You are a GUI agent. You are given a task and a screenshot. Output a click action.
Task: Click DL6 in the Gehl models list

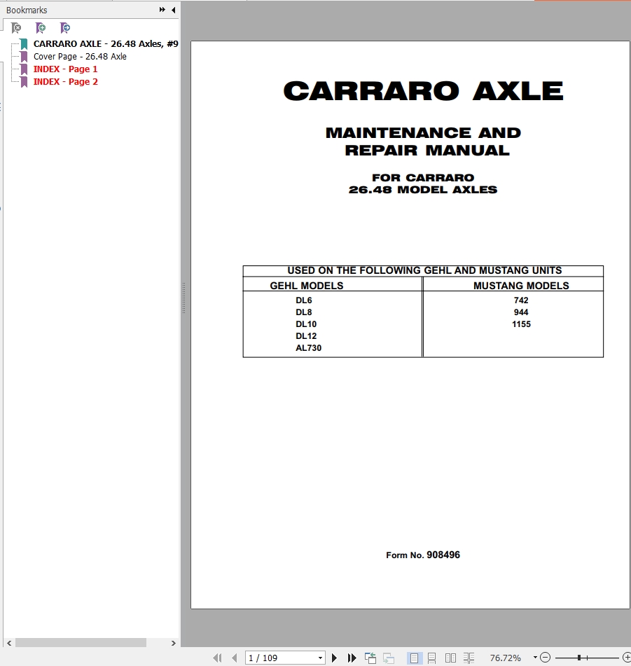click(x=304, y=300)
